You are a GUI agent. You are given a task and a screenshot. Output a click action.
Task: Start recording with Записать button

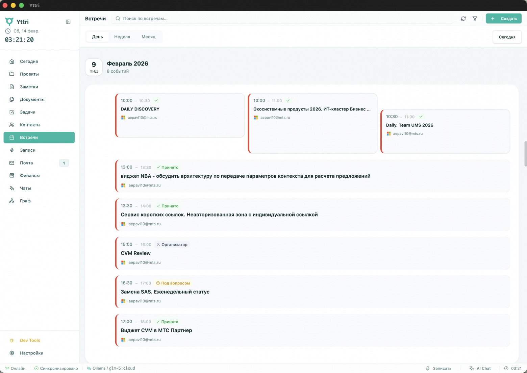pyautogui.click(x=438, y=368)
